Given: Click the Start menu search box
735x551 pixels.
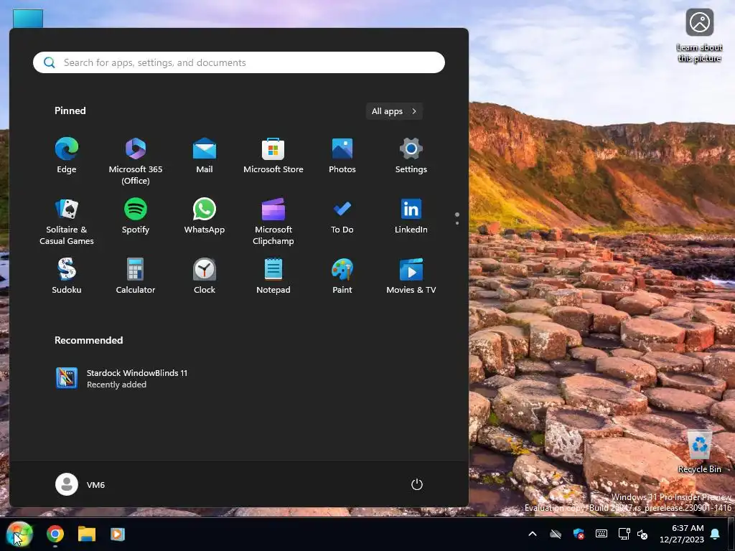Looking at the screenshot, I should (239, 62).
